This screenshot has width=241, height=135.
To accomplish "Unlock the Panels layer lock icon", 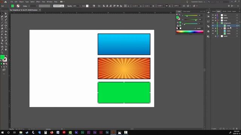I will pos(215,20).
